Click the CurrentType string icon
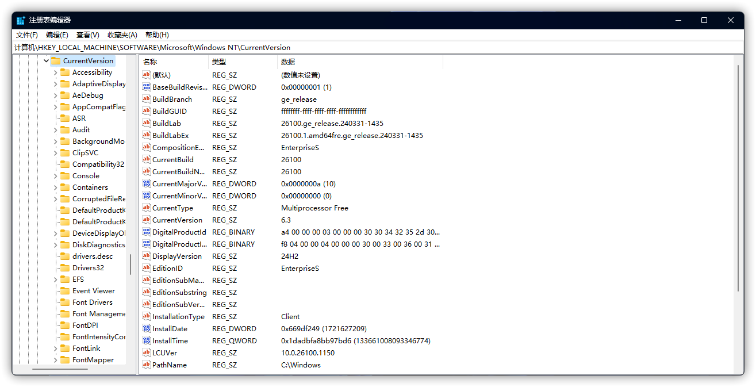The image size is (756, 387). click(x=146, y=208)
